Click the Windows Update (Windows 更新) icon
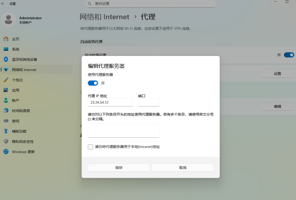The height and width of the screenshot is (200, 296). pos(6,152)
